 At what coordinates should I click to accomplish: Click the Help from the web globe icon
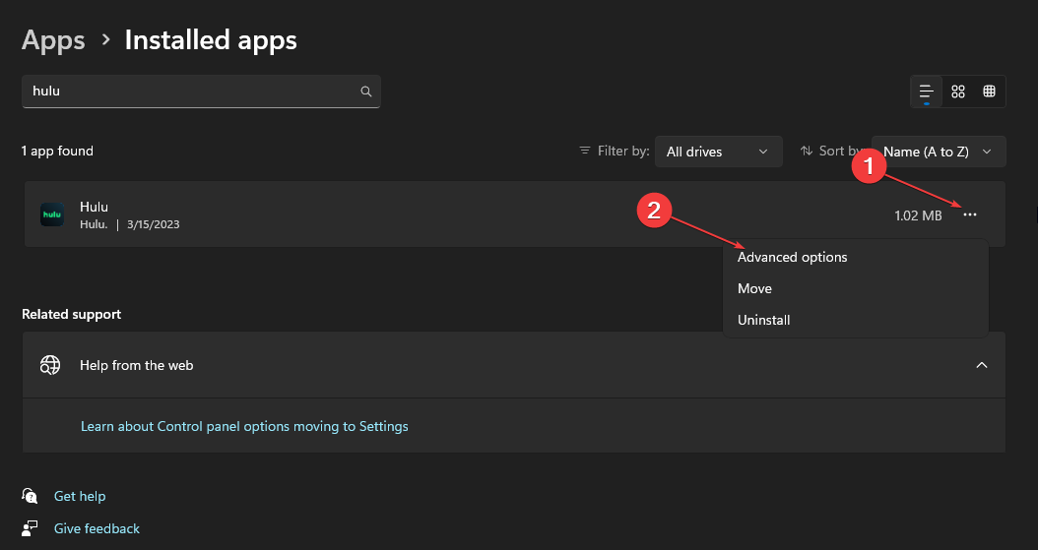pyautogui.click(x=50, y=365)
